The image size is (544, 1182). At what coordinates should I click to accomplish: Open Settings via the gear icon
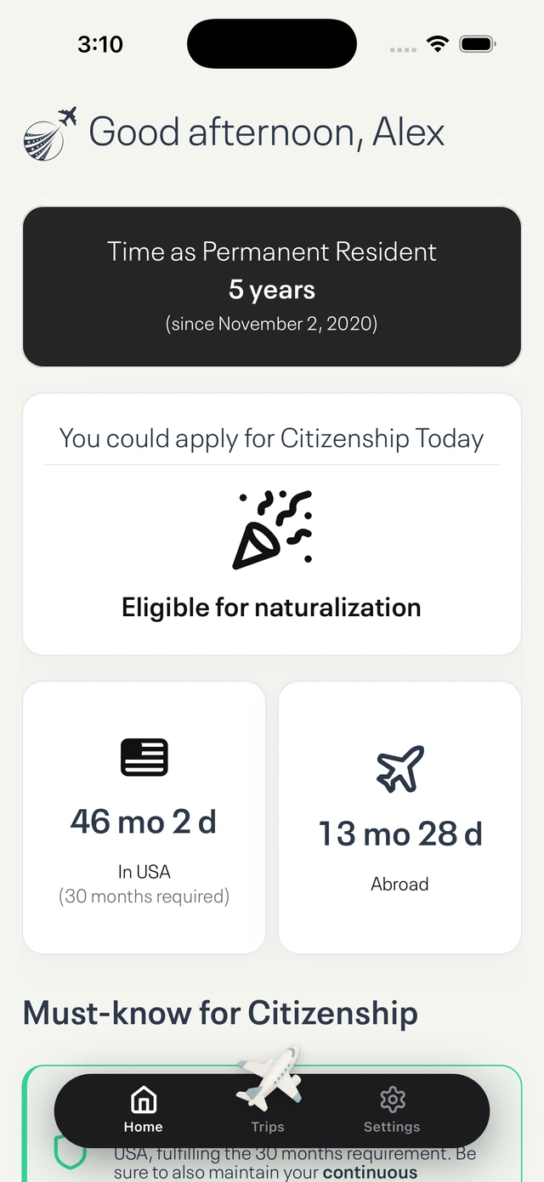[392, 1100]
